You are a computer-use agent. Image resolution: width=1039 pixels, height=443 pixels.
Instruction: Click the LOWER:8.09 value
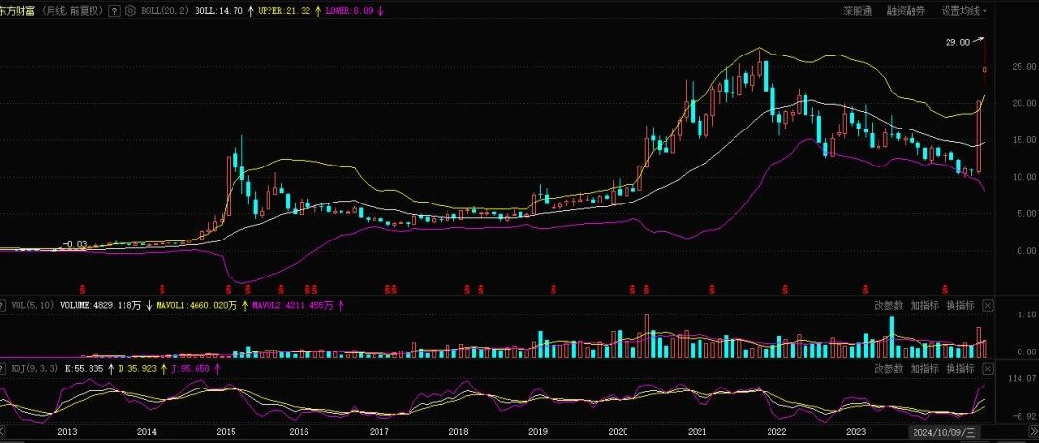tap(349, 11)
